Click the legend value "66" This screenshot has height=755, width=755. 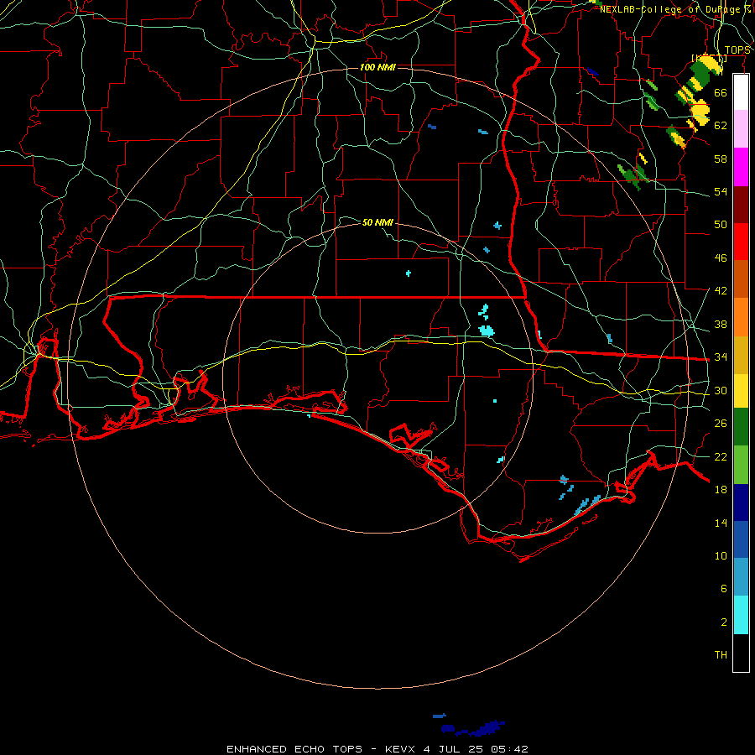tap(721, 92)
